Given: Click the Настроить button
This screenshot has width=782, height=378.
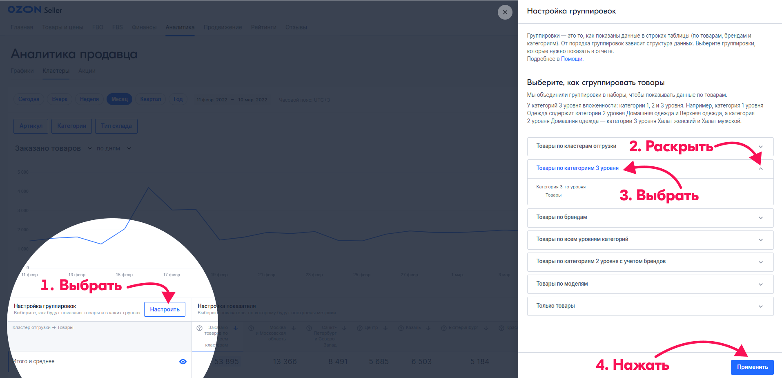Looking at the screenshot, I should [165, 309].
